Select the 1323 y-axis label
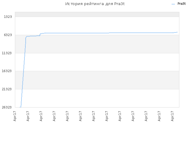The width and height of the screenshot is (191, 143). (x=8, y=17)
